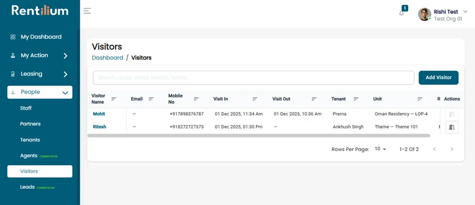Screen dimensions: 475x205
Task: Collapse the People section chevron
Action: [65, 93]
